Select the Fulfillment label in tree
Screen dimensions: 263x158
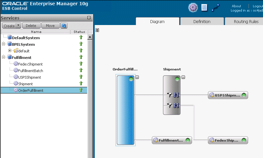click(x=22, y=58)
